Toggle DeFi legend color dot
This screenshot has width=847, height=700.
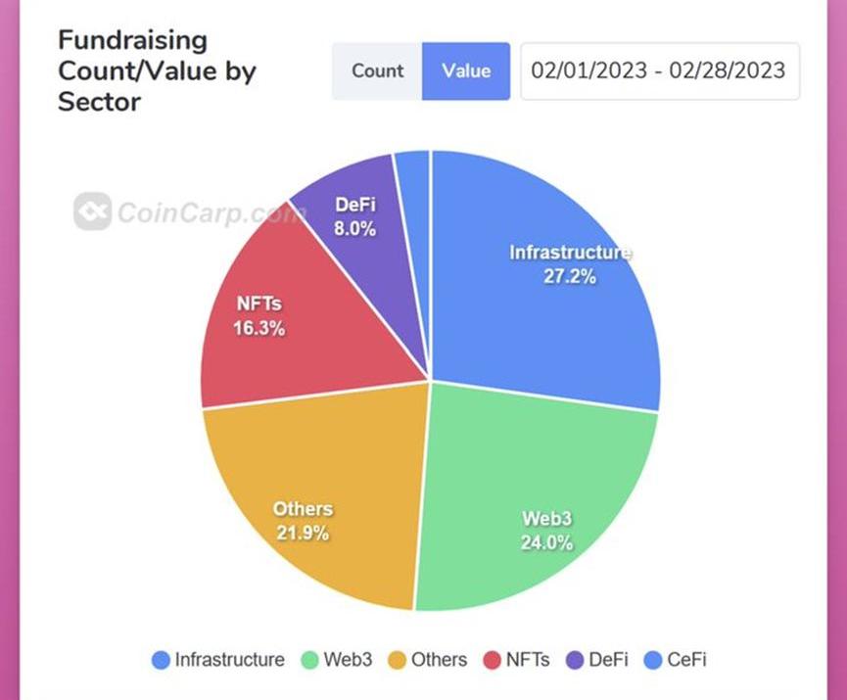pos(575,660)
